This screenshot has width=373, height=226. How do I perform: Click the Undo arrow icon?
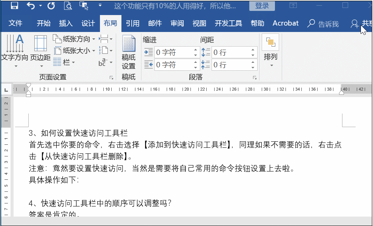(x=31, y=6)
